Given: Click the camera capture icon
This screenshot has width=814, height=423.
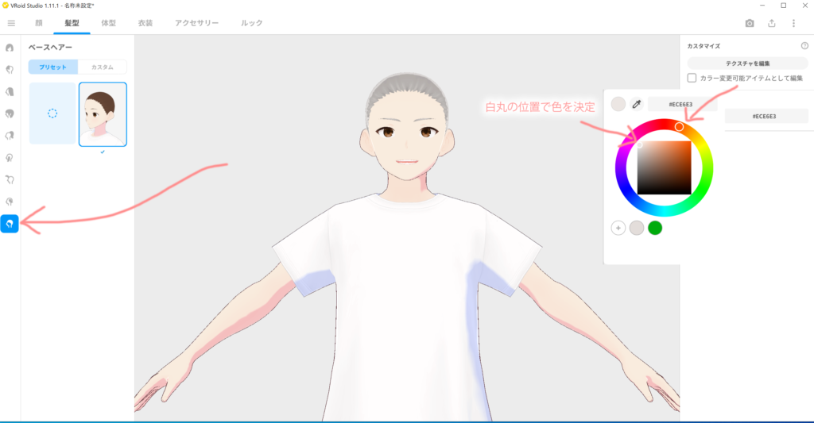Looking at the screenshot, I should (x=749, y=23).
